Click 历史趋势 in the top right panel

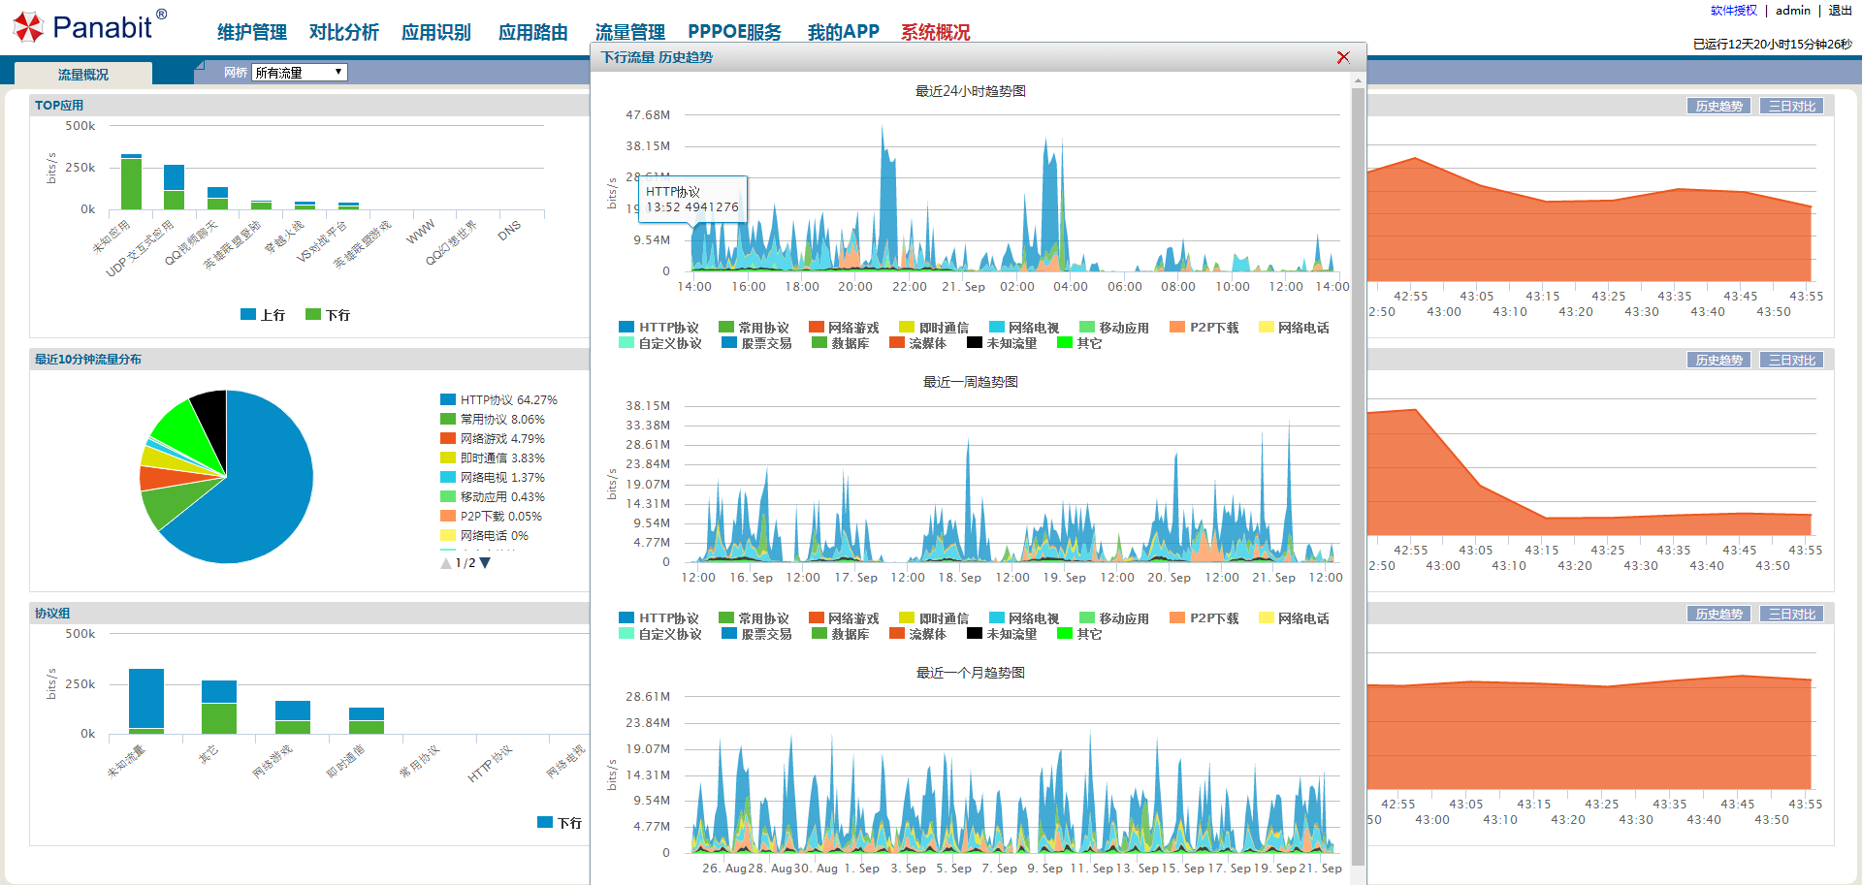1719,107
